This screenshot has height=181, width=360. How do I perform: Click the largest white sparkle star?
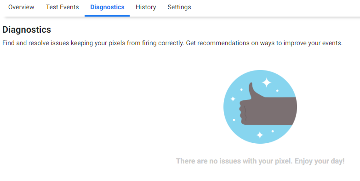click(267, 82)
